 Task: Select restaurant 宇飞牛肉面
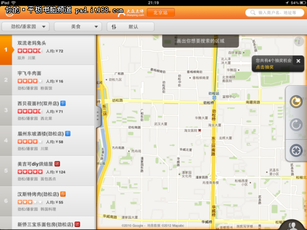(x=47, y=80)
